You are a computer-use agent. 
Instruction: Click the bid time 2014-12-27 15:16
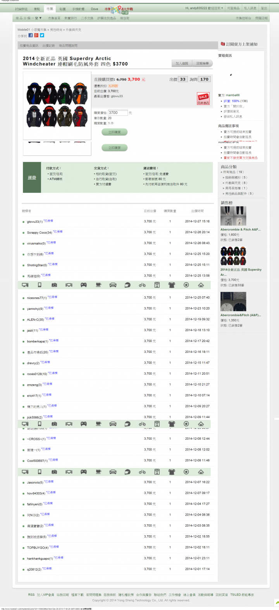[x=197, y=222]
